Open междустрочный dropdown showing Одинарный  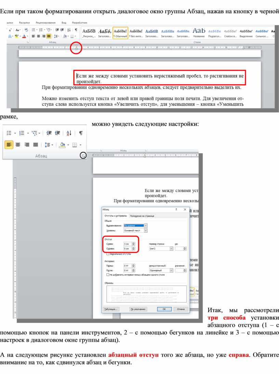click(x=161, y=270)
